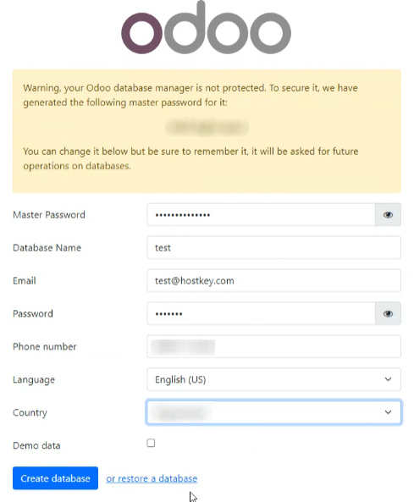
Task: Click the Phone number label
Action: coord(45,347)
